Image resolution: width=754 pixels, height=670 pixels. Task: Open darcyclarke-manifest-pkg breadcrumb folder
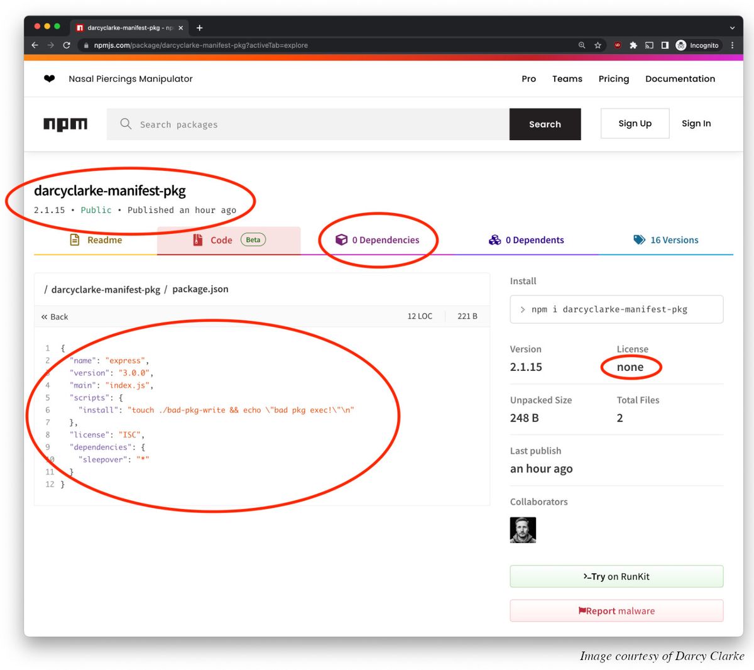106,290
